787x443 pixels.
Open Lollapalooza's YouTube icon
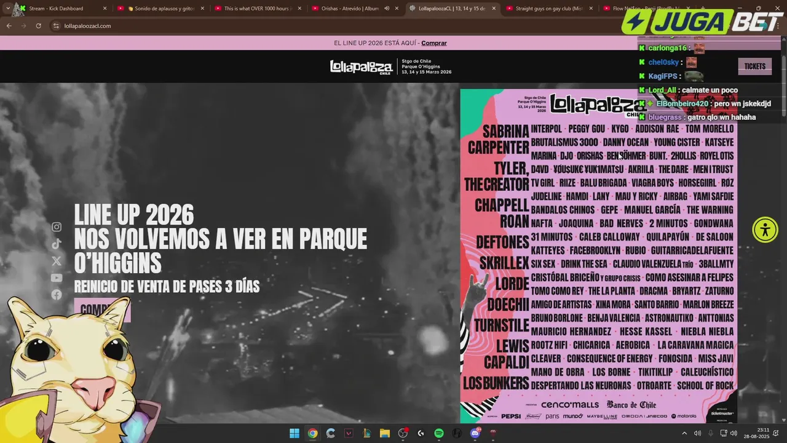tap(57, 278)
